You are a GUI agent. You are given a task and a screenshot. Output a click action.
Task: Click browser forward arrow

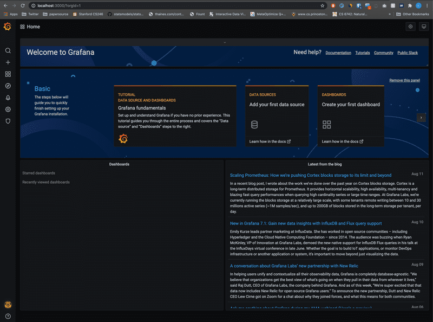point(14,5)
